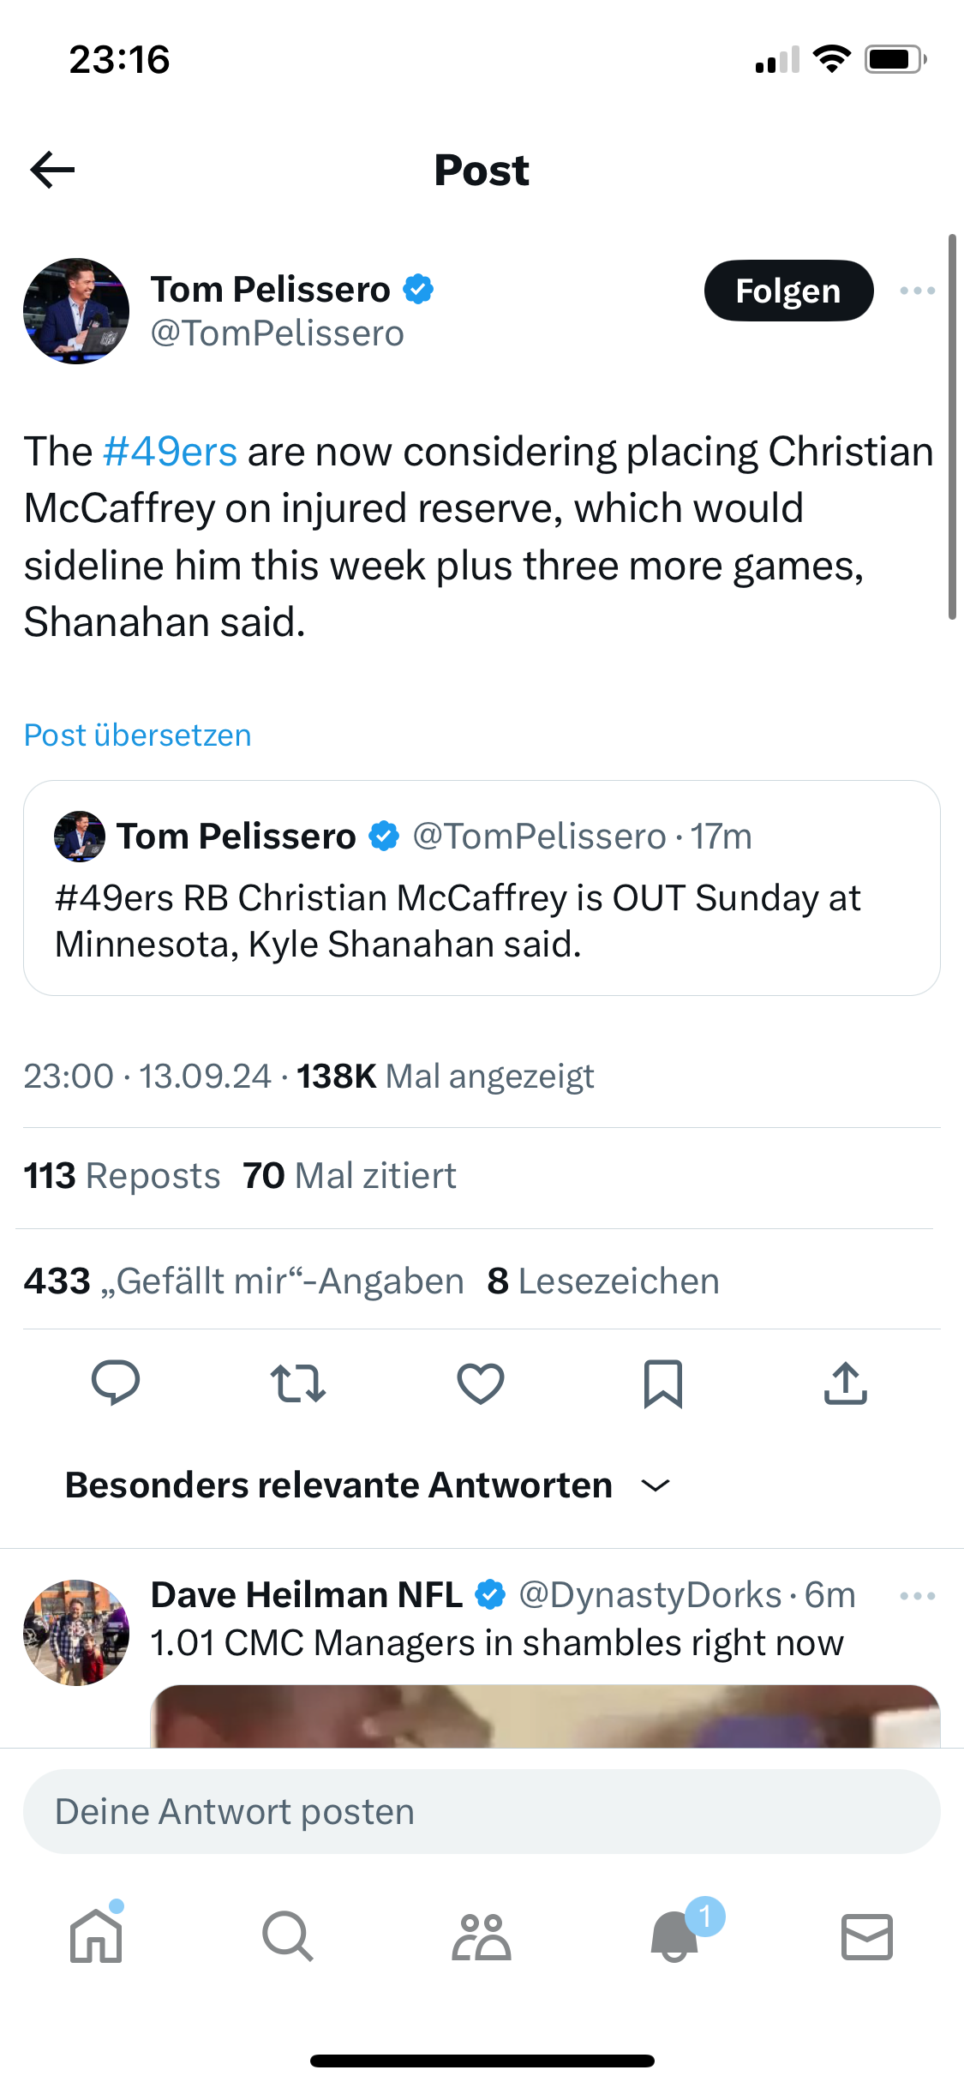Like the post with heart icon

point(481,1383)
